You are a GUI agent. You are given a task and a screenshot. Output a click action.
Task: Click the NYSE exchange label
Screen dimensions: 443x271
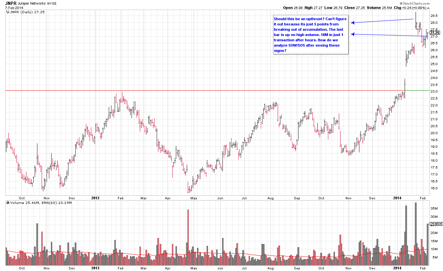(x=52, y=4)
